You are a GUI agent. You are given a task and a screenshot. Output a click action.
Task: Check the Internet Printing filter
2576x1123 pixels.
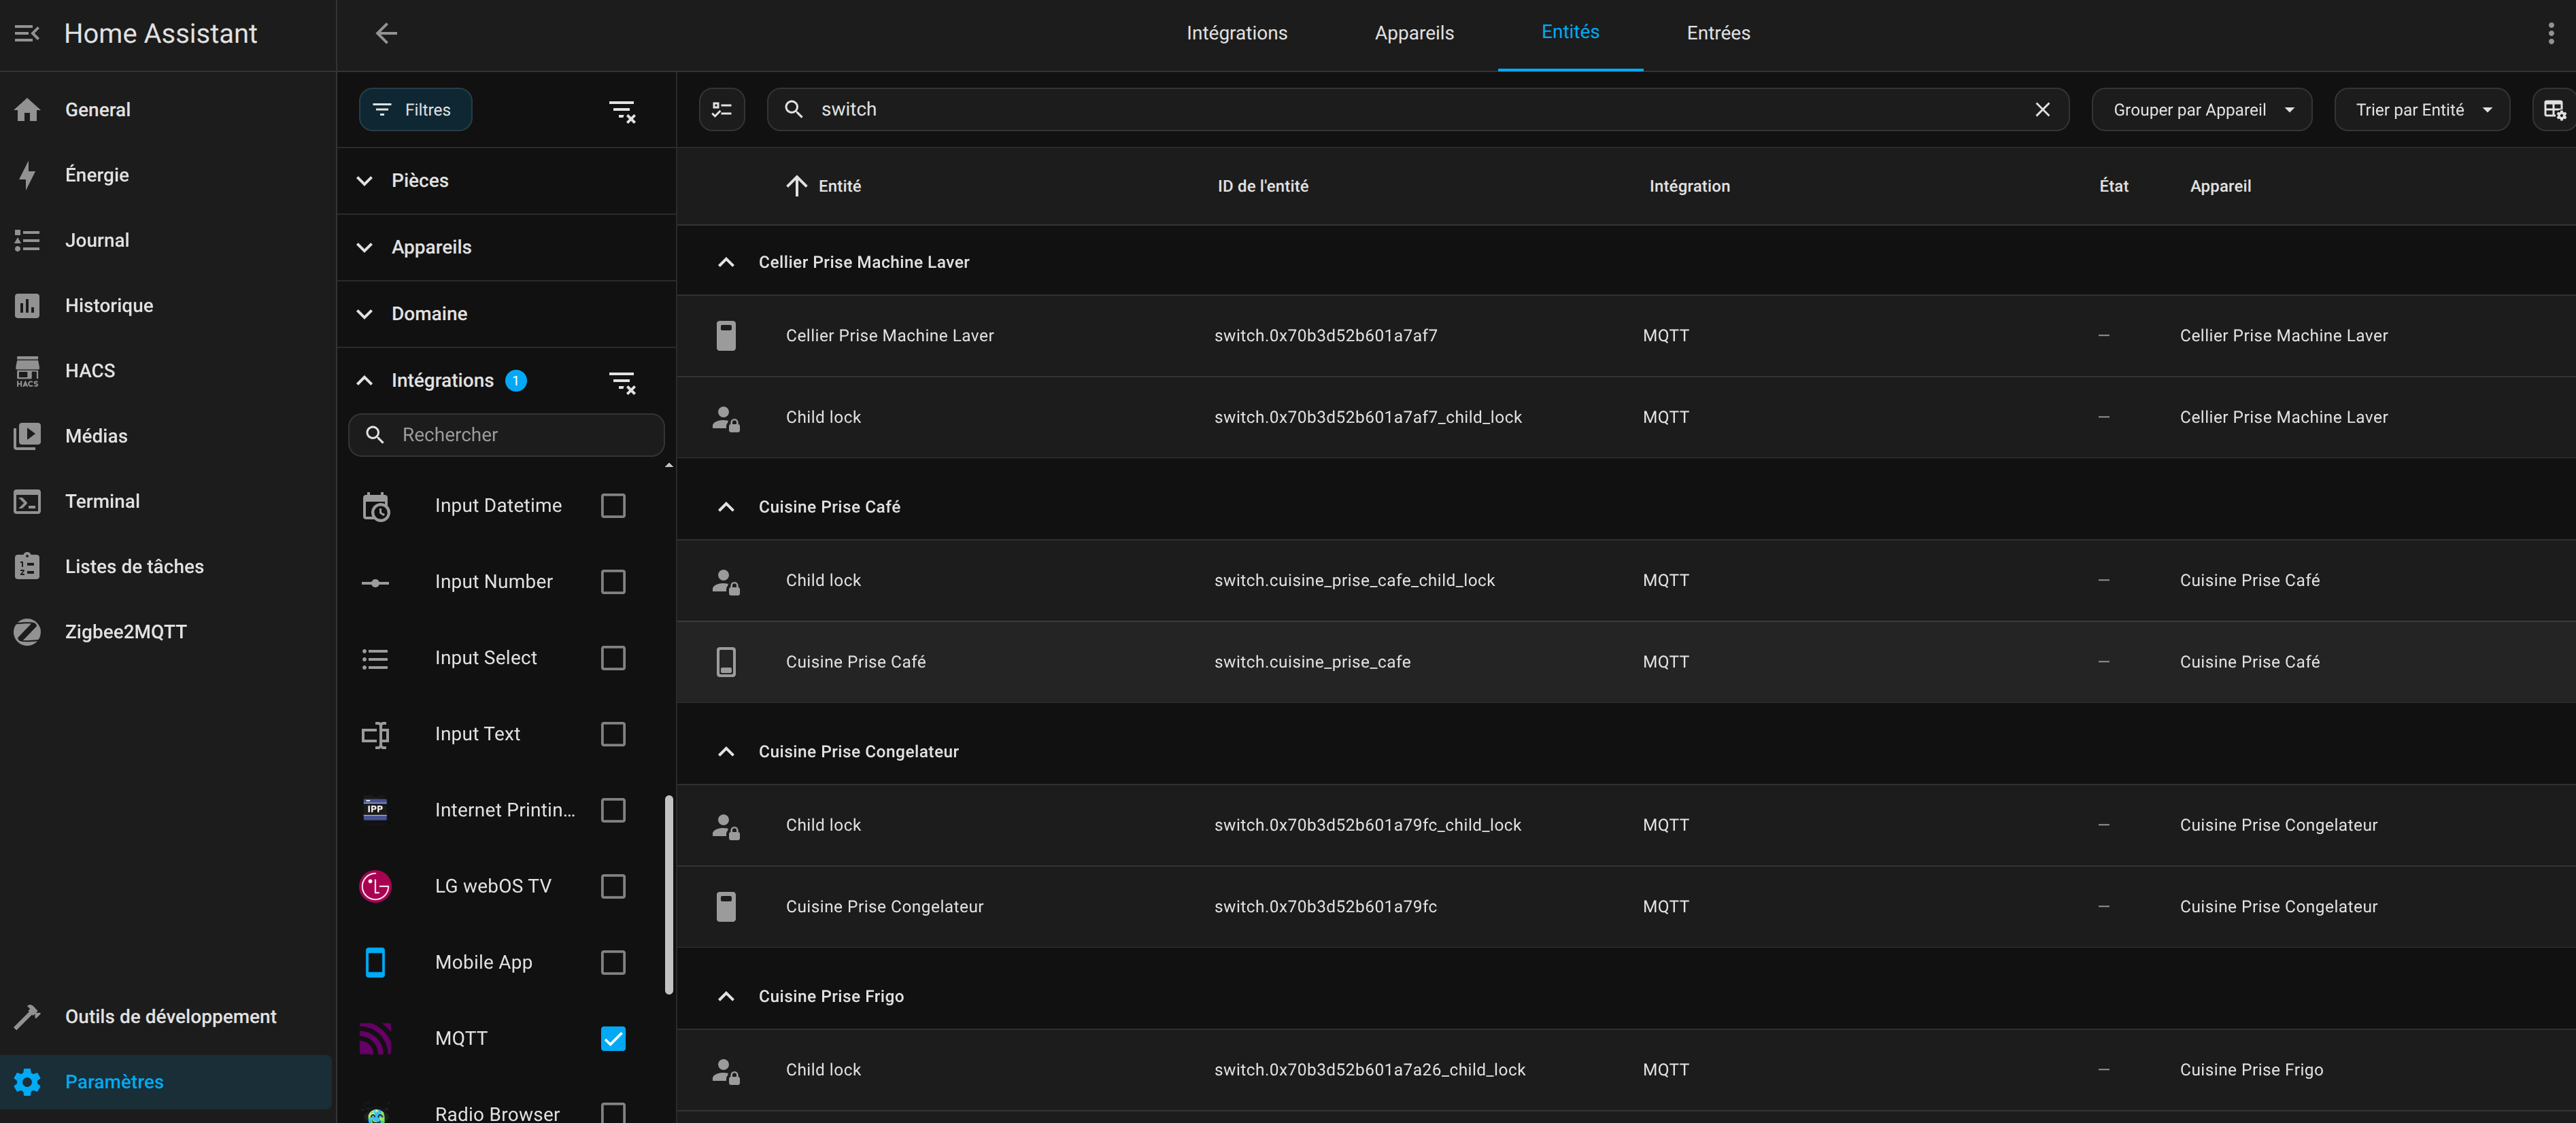pyautogui.click(x=613, y=810)
